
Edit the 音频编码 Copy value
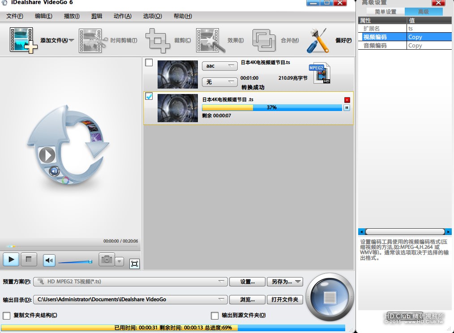429,46
